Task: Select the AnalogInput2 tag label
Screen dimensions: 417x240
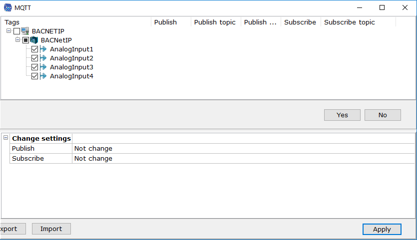Action: click(x=71, y=58)
